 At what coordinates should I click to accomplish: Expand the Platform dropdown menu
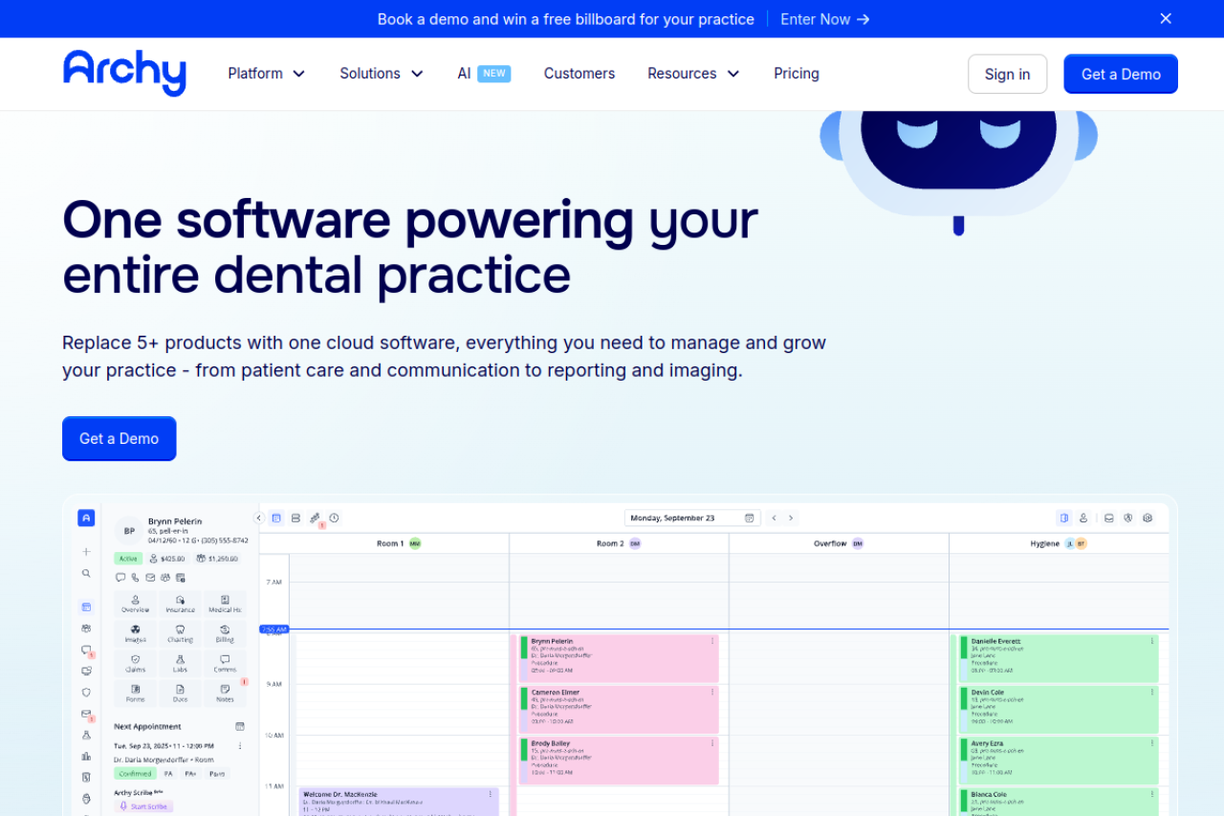click(x=266, y=74)
